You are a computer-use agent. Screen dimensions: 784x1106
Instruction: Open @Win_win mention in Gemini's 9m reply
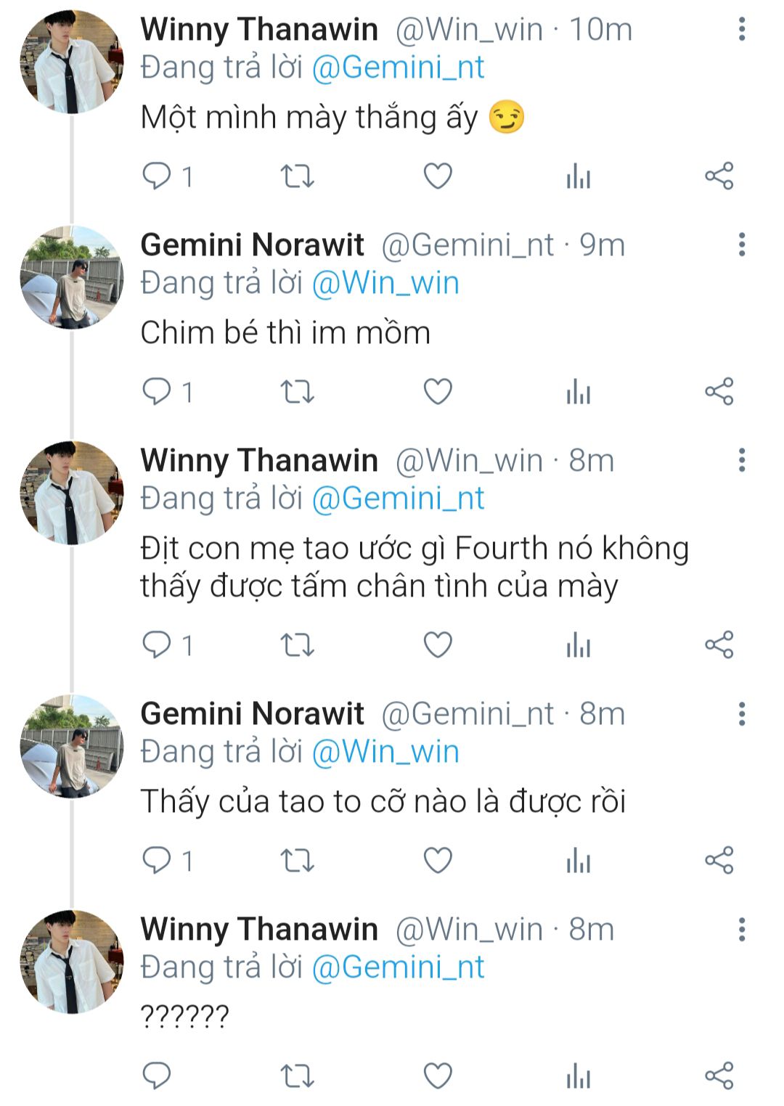click(385, 283)
